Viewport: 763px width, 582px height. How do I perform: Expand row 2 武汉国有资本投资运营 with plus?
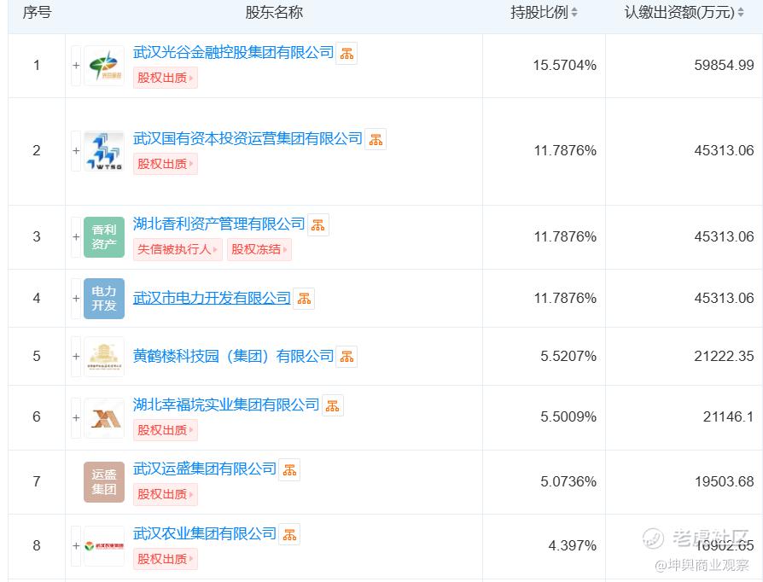coord(76,151)
